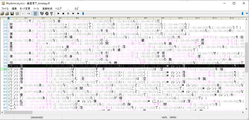
Task: Click line number 21 in the gutter
Action: point(5,21)
